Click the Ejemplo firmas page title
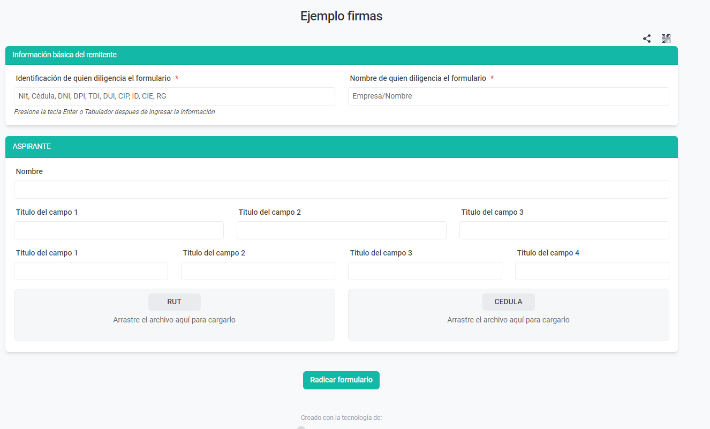The image size is (710, 429). [341, 16]
